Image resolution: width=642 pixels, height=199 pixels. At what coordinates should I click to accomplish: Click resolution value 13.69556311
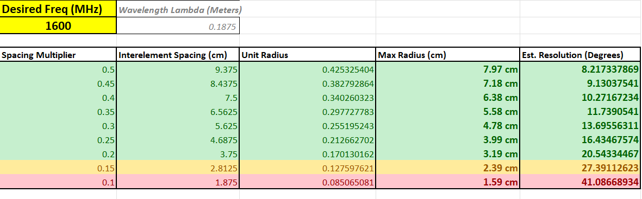pyautogui.click(x=580, y=126)
